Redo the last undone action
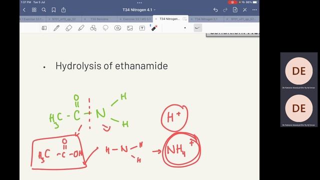 pos(225,10)
